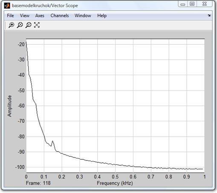Maximize the Vector Scope window
The image size is (217, 193).
pos(192,4)
